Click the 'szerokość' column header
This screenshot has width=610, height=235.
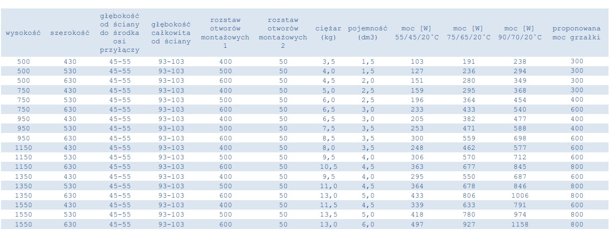[70, 33]
